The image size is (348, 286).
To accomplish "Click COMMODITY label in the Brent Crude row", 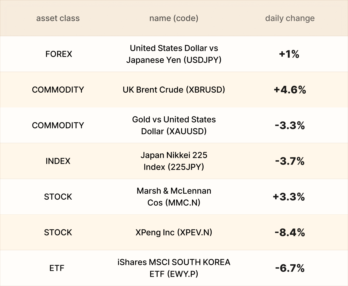I will point(58,90).
